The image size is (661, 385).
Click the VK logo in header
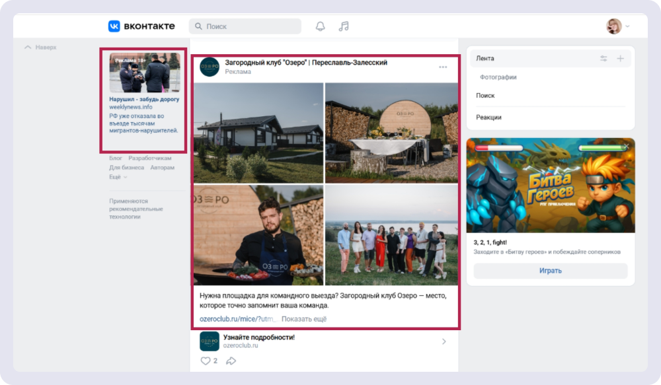tap(114, 26)
